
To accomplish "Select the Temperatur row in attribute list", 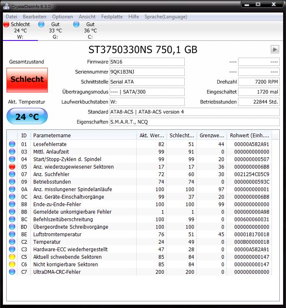I will tap(83, 242).
